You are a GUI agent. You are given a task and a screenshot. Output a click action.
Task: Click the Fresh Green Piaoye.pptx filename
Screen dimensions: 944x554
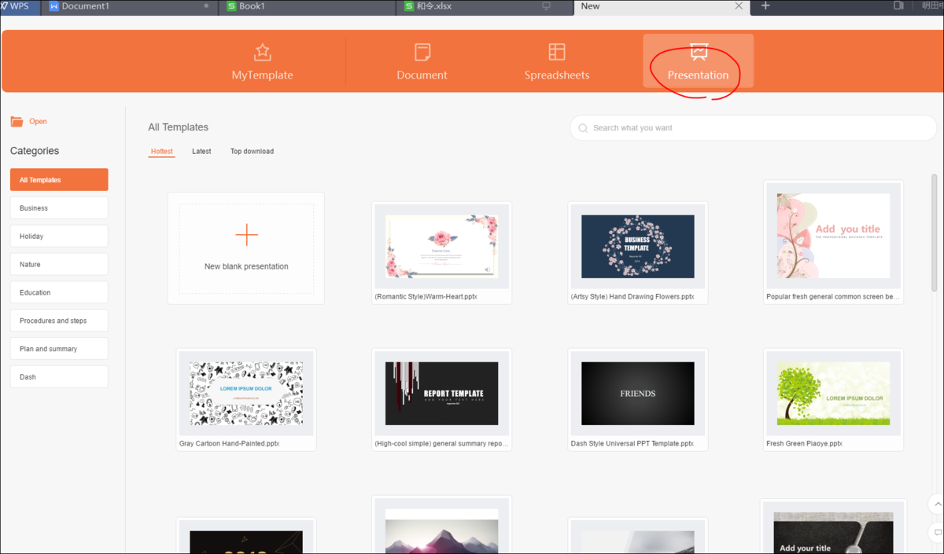(804, 444)
